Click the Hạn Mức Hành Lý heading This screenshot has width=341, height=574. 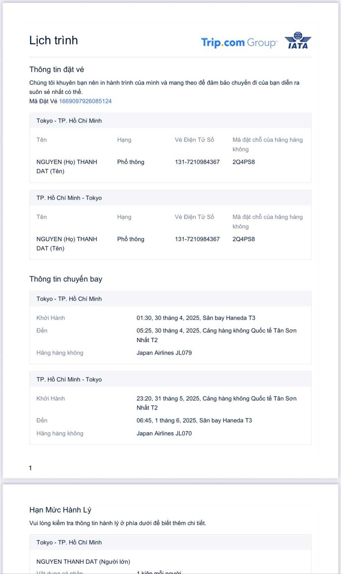pos(60,510)
